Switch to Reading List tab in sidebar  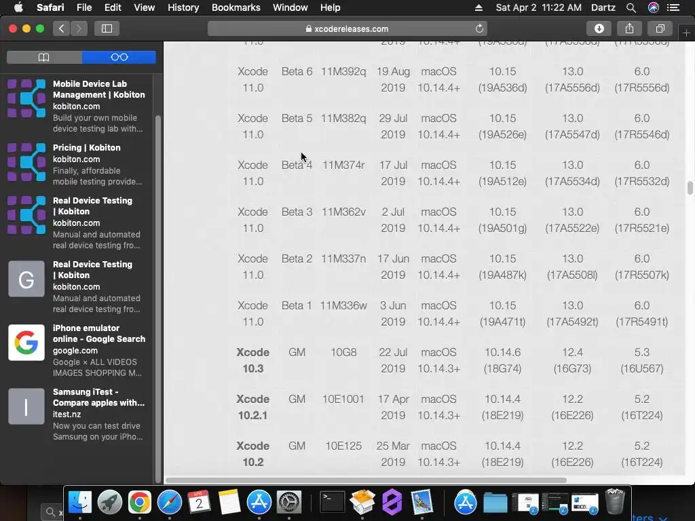tap(119, 57)
